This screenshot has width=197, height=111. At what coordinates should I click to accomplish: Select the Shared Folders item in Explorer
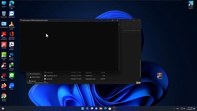[x=35, y=77]
